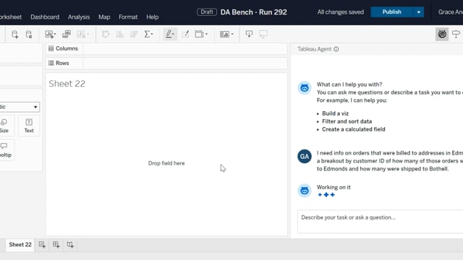Image resolution: width=463 pixels, height=260 pixels.
Task: Click the Highlight pen icon
Action: click(169, 34)
